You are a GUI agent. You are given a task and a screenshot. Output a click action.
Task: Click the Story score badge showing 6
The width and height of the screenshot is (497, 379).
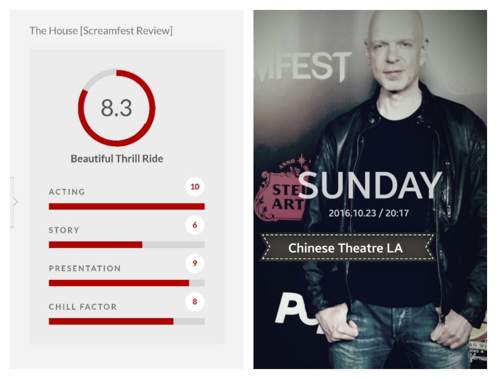click(195, 225)
